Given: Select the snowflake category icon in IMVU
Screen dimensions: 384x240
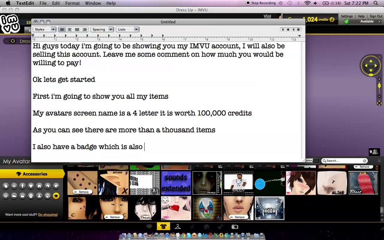Looking at the screenshot, I should 14,186.
